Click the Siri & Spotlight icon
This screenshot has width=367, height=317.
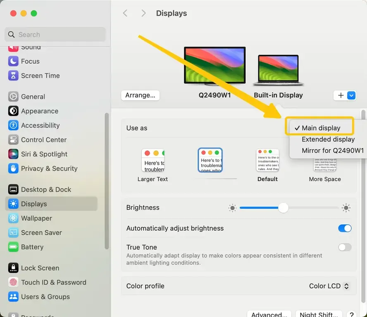pyautogui.click(x=13, y=154)
